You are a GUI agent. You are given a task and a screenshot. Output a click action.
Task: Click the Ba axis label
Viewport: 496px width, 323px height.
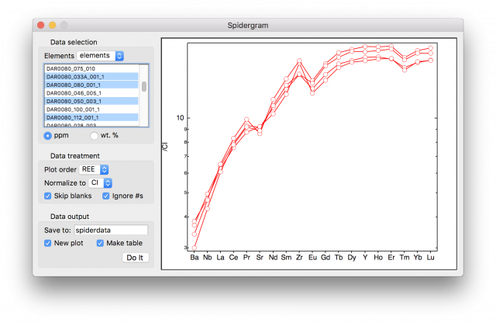coord(195,257)
